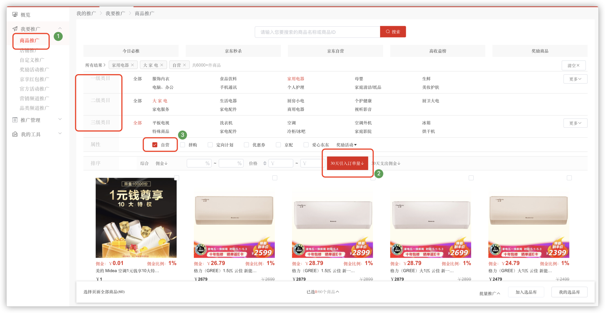
Task: Expand the 推广管理 sidebar section
Action: pyautogui.click(x=60, y=119)
